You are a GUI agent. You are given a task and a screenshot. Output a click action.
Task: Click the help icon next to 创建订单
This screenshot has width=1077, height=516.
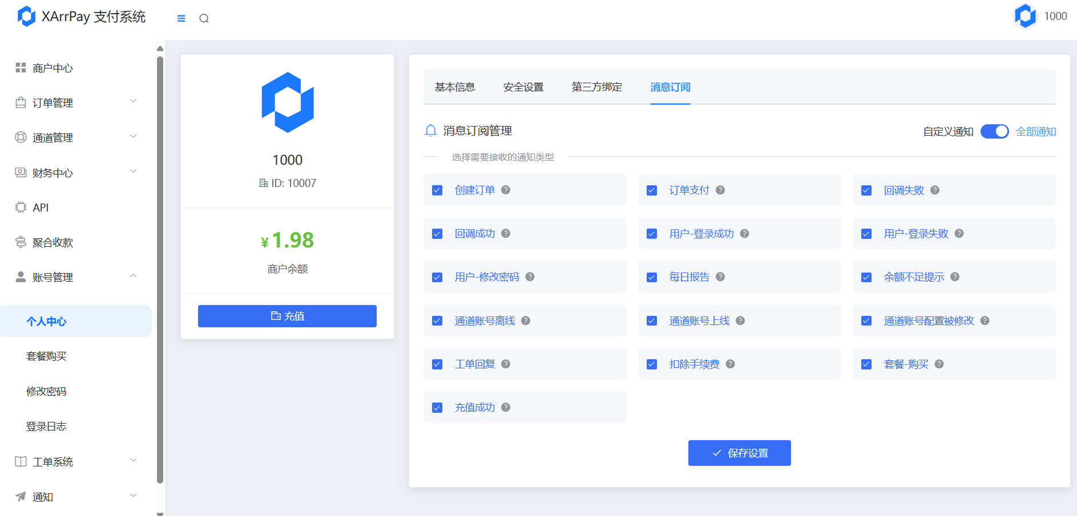[x=505, y=190]
